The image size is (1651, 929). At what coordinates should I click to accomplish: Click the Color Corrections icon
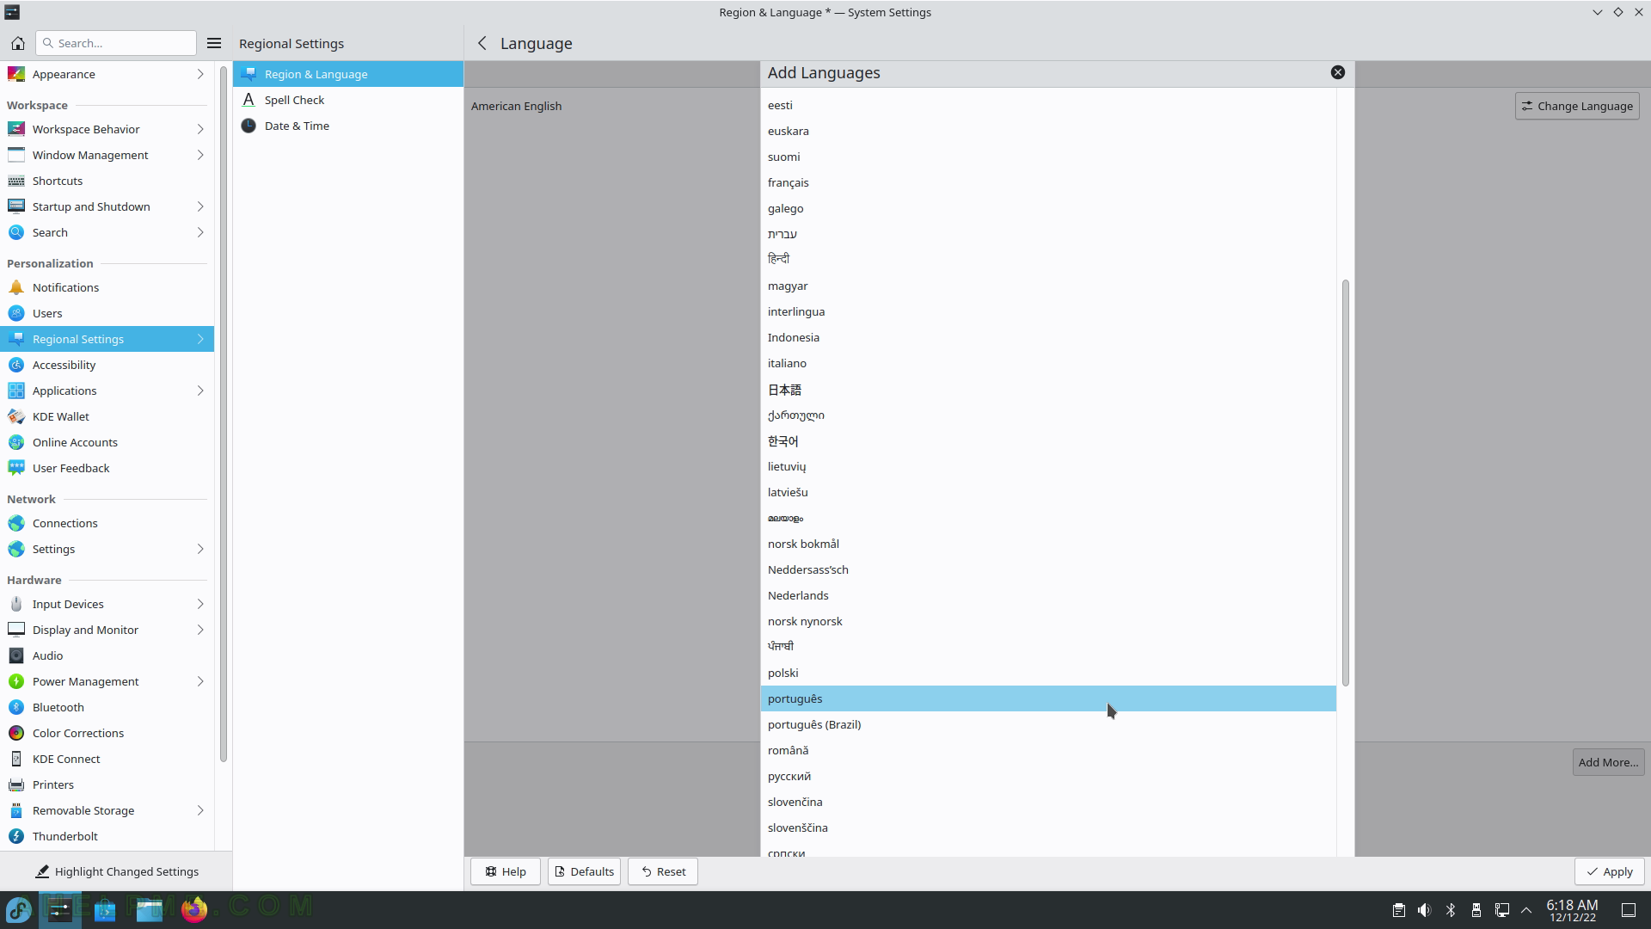tap(16, 733)
